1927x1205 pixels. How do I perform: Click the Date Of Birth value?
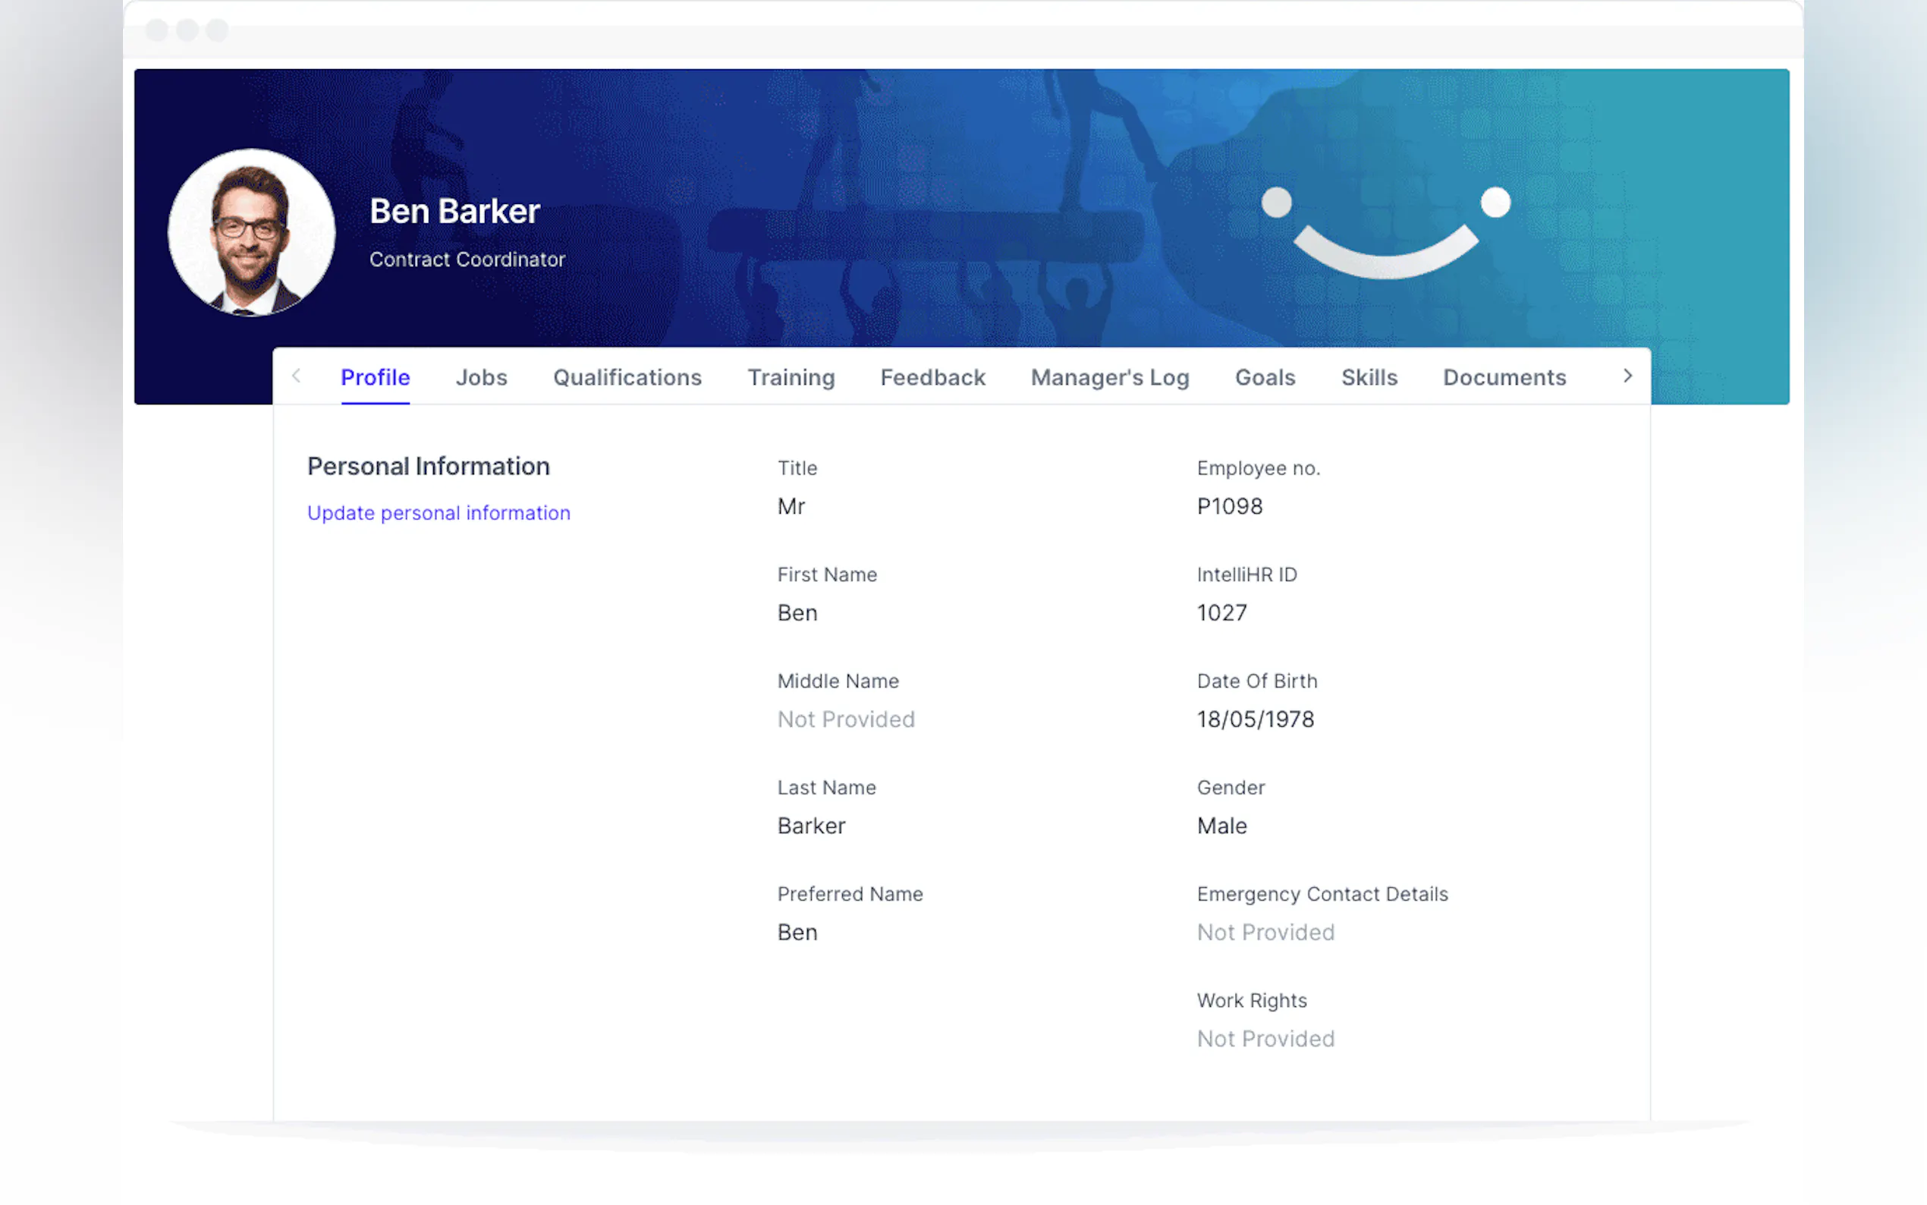pyautogui.click(x=1255, y=719)
